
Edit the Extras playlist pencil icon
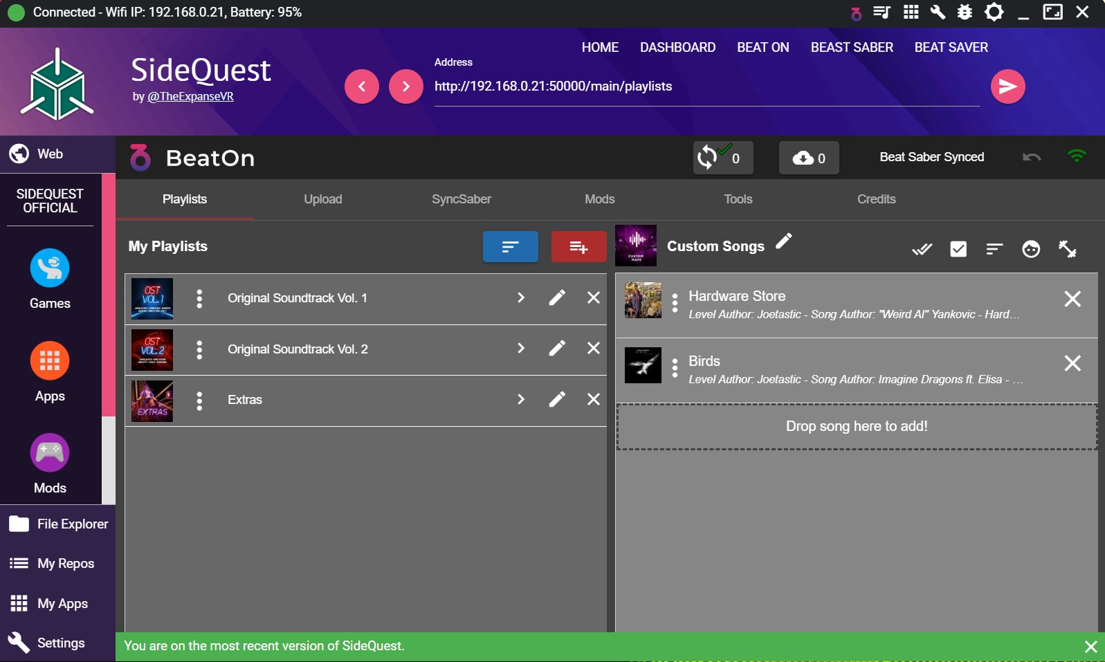pos(557,399)
